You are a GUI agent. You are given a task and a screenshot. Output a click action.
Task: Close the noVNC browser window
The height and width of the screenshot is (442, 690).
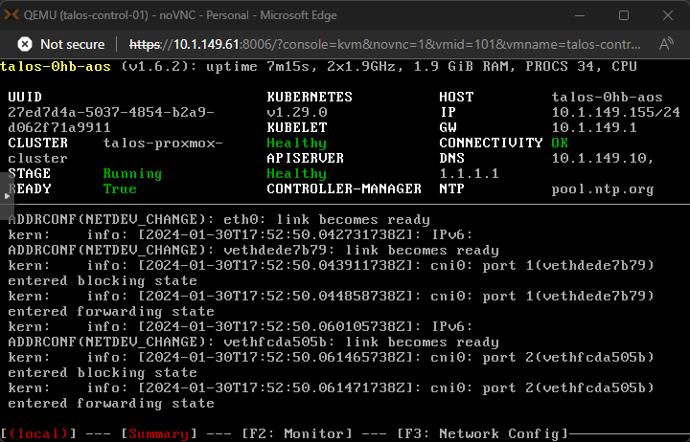point(667,15)
